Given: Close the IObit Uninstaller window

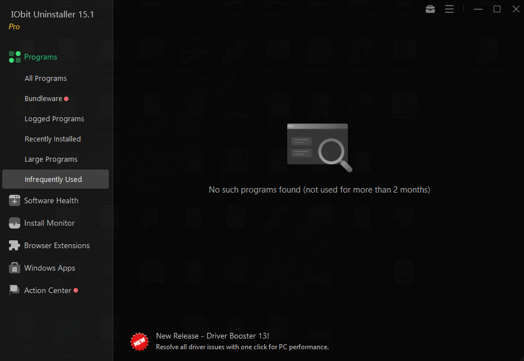Looking at the screenshot, I should (x=516, y=9).
